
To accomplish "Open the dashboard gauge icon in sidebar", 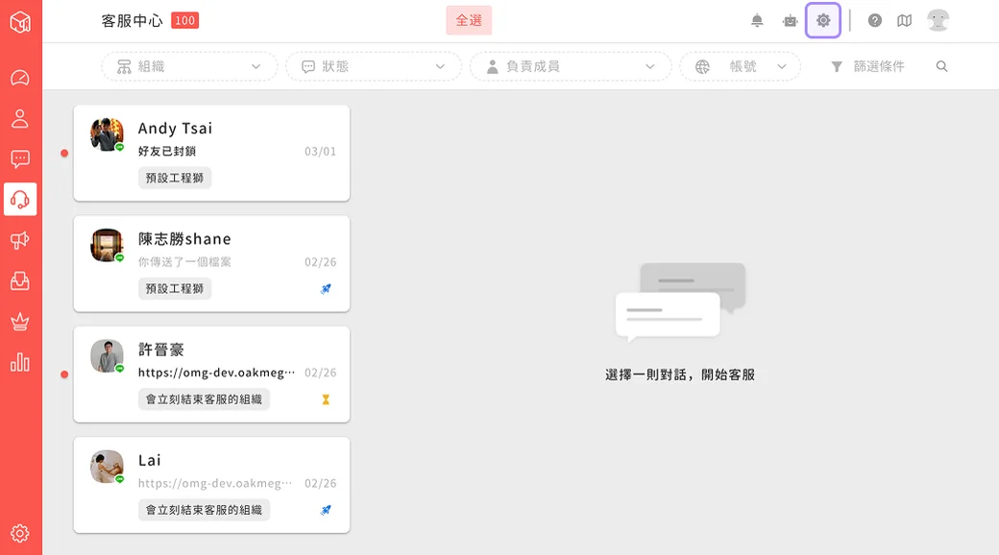I will click(20, 78).
